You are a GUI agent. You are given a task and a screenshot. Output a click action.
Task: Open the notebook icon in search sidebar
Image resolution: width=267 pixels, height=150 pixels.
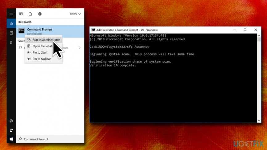11,33
